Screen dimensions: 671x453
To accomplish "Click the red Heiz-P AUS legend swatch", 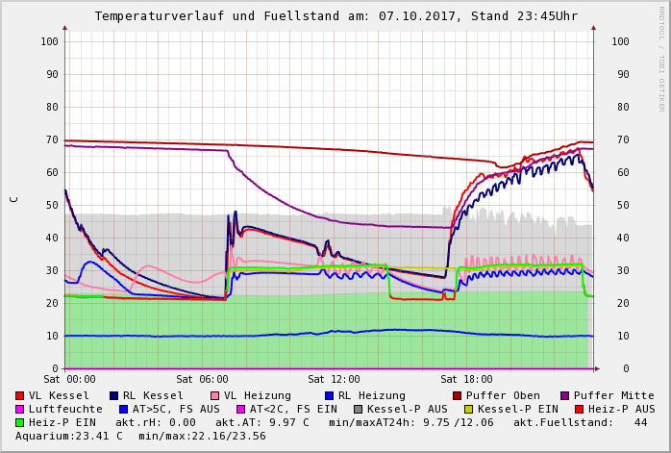I will pyautogui.click(x=579, y=409).
